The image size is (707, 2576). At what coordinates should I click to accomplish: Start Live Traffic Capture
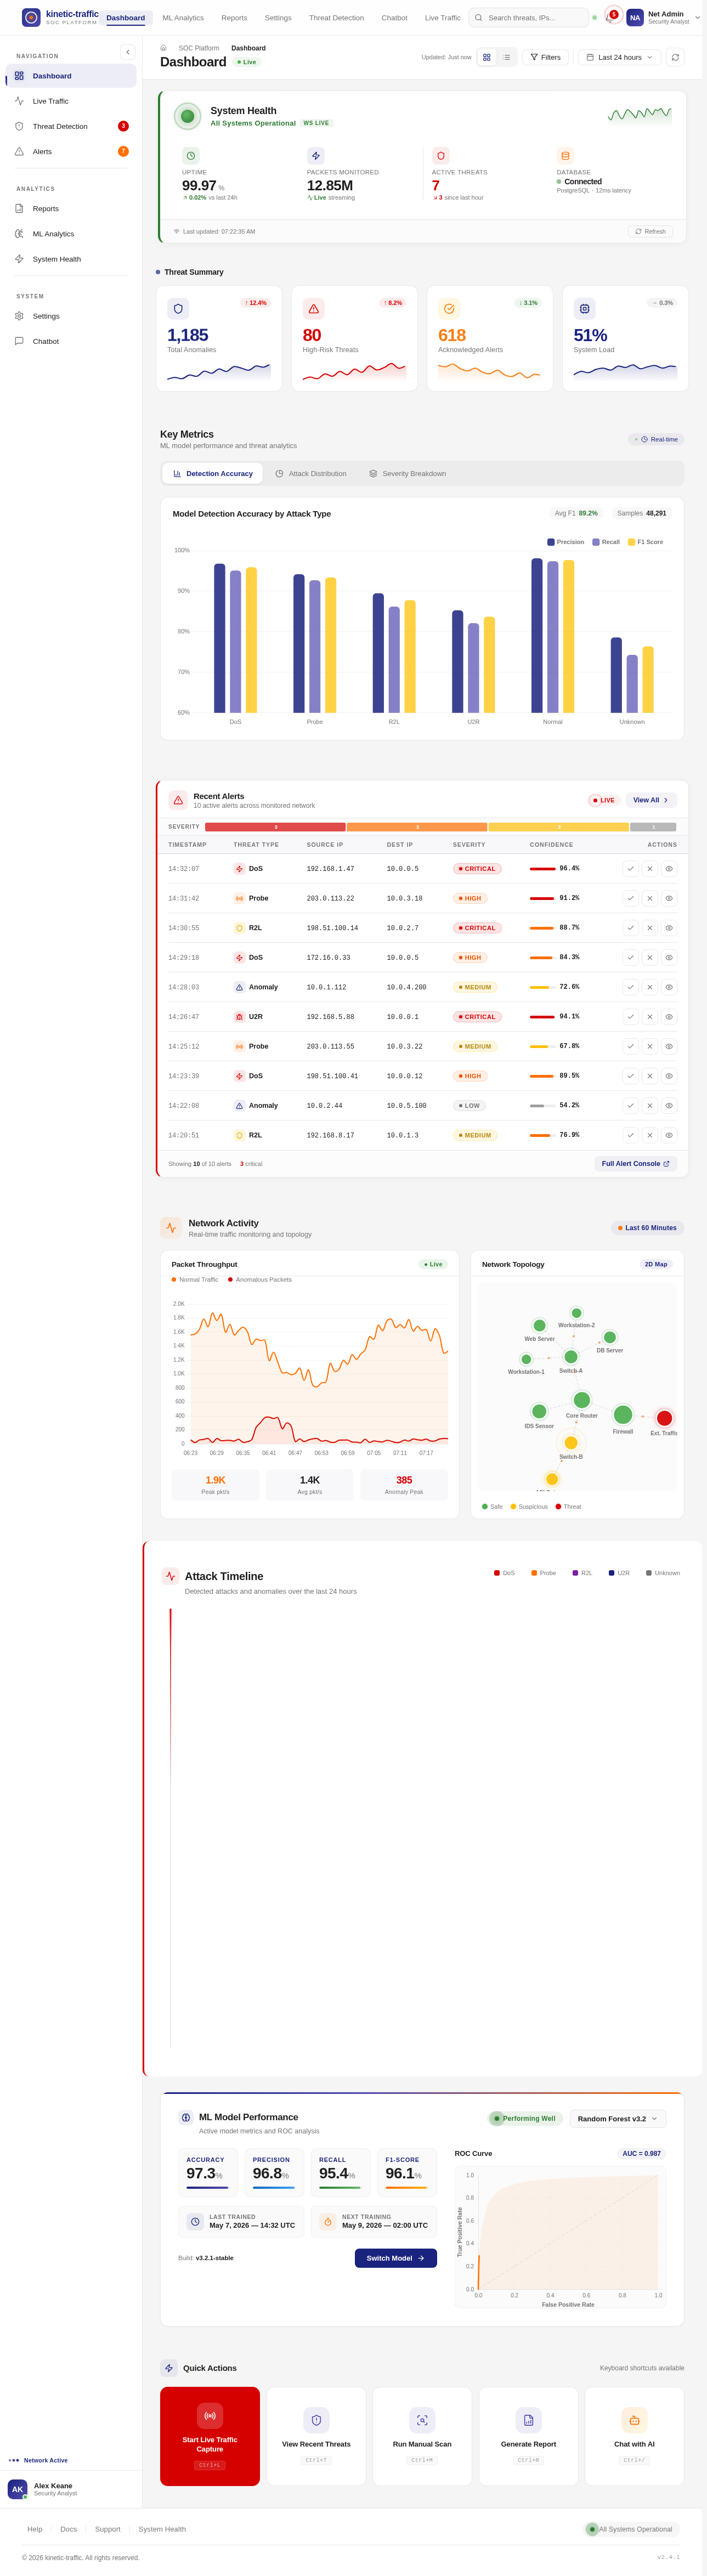pos(210,2436)
